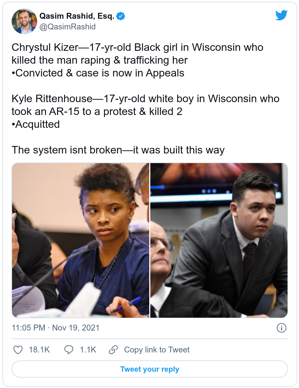Open the right tweet photo

[219, 240]
